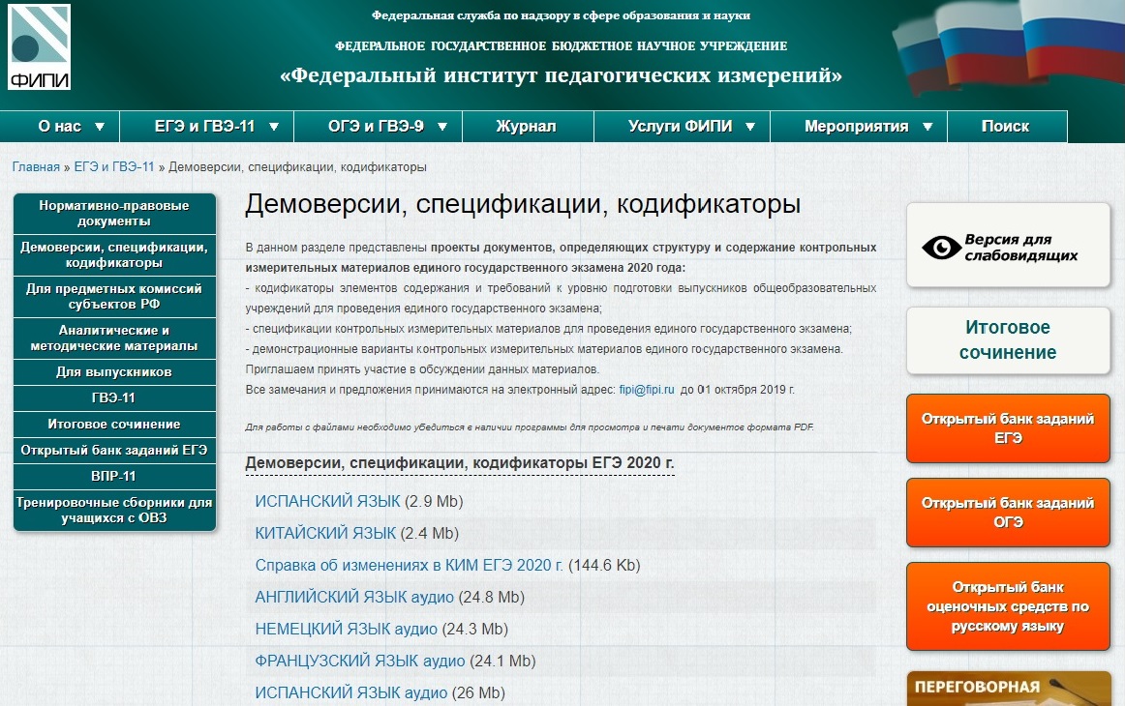Click the 'ПЕРЕГОВОРНАЯ' banner image

pyautogui.click(x=1007, y=688)
